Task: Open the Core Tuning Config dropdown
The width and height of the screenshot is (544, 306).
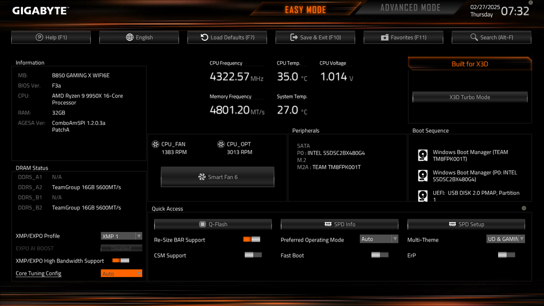Action: click(x=121, y=273)
